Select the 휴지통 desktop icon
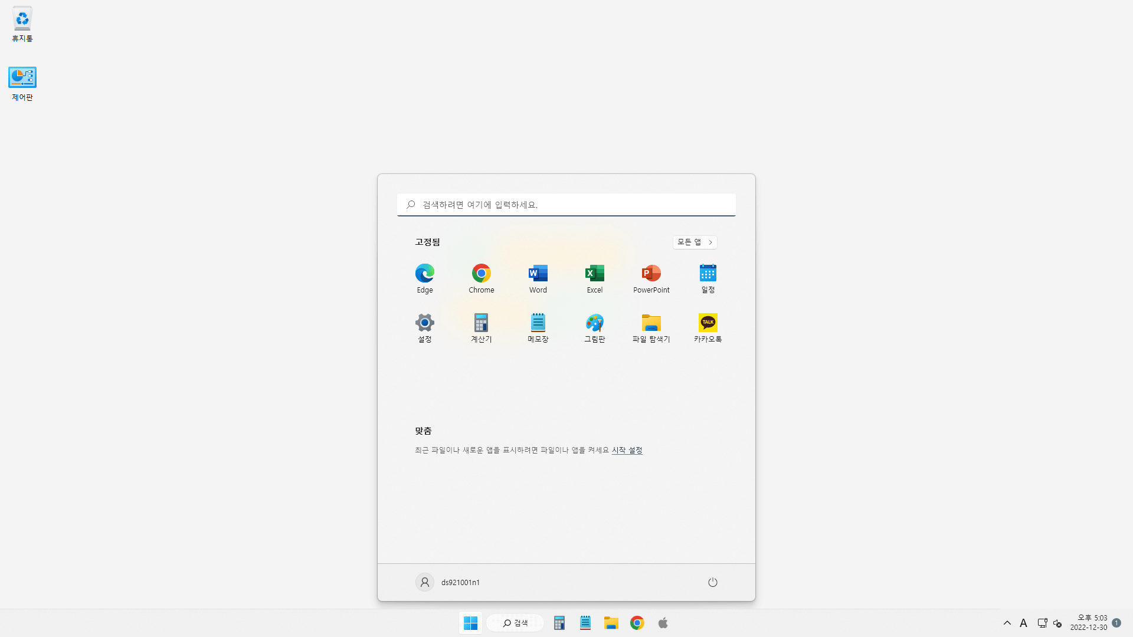Image resolution: width=1133 pixels, height=637 pixels. [x=22, y=25]
